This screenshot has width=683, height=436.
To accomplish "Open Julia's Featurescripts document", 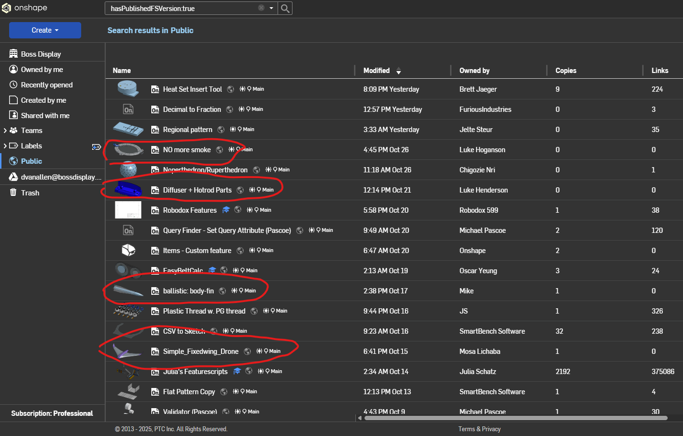I will pos(195,372).
